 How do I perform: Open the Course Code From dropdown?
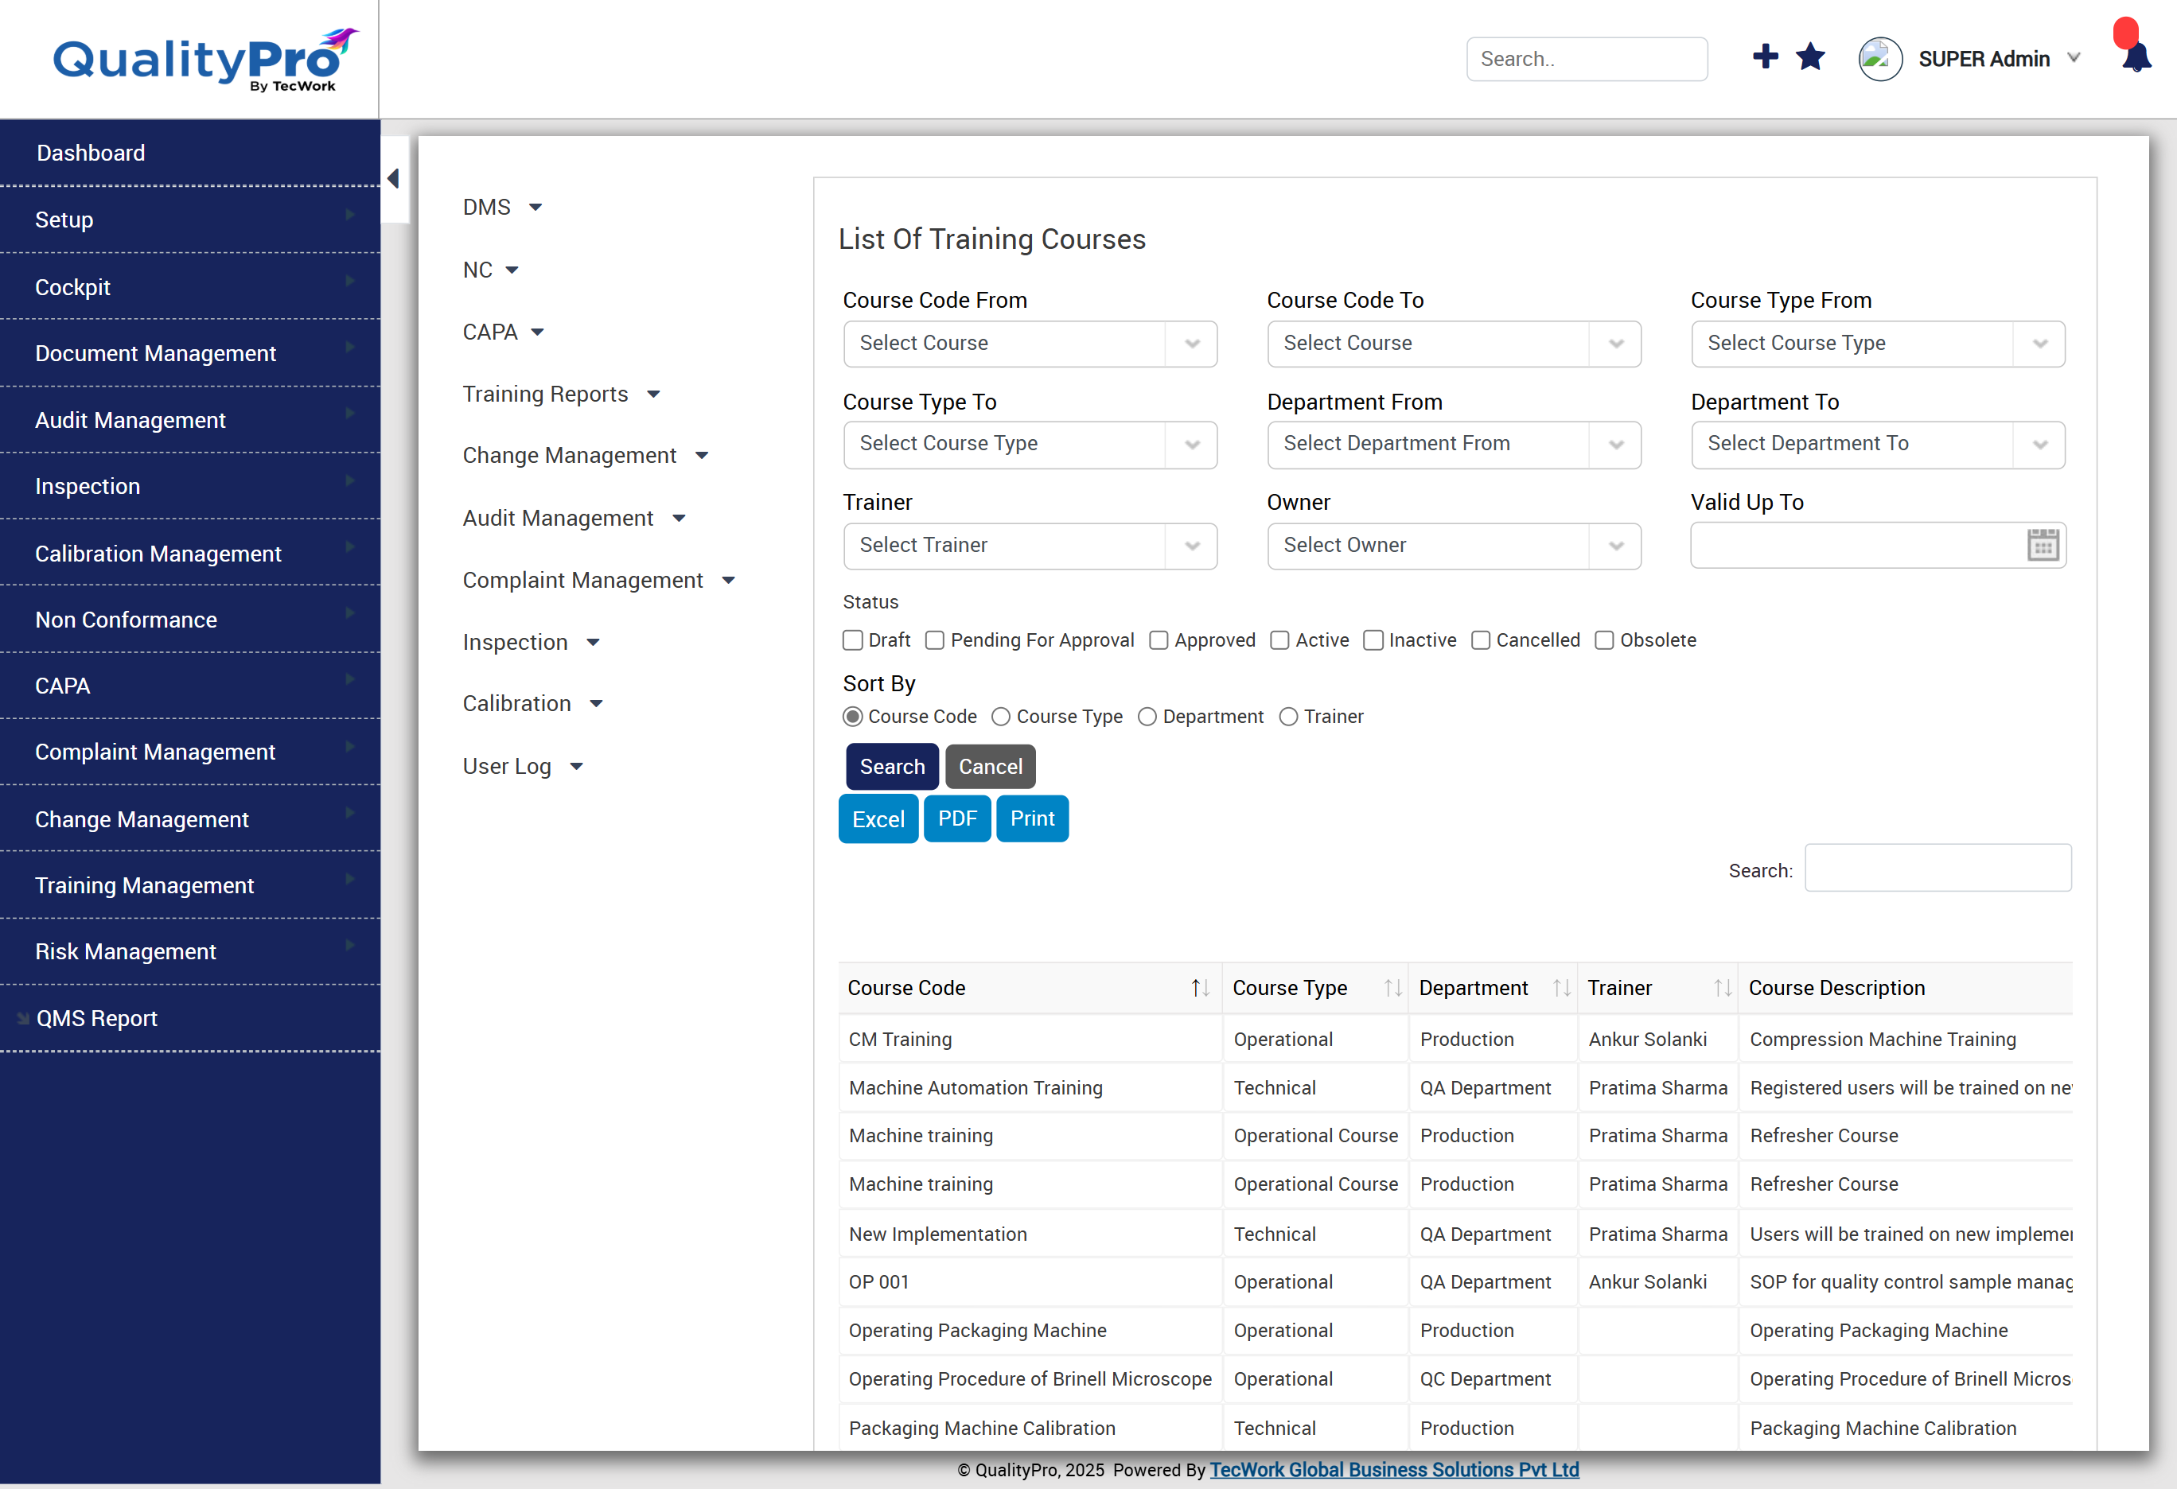click(1030, 344)
